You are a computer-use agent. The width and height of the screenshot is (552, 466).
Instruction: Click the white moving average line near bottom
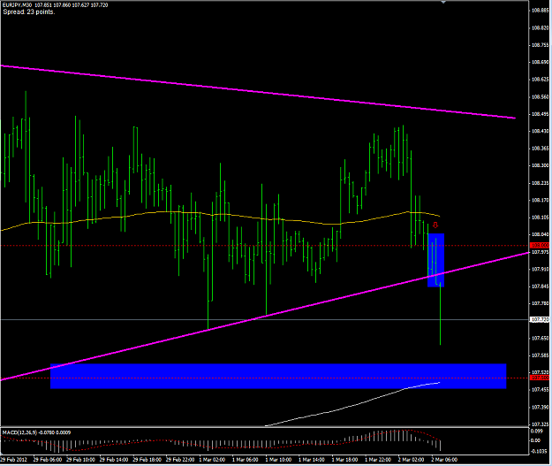[x=352, y=405]
